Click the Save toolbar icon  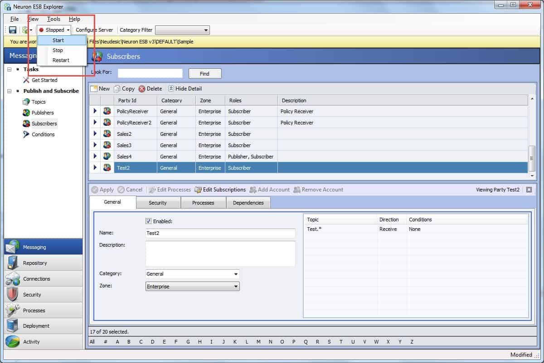(x=13, y=30)
